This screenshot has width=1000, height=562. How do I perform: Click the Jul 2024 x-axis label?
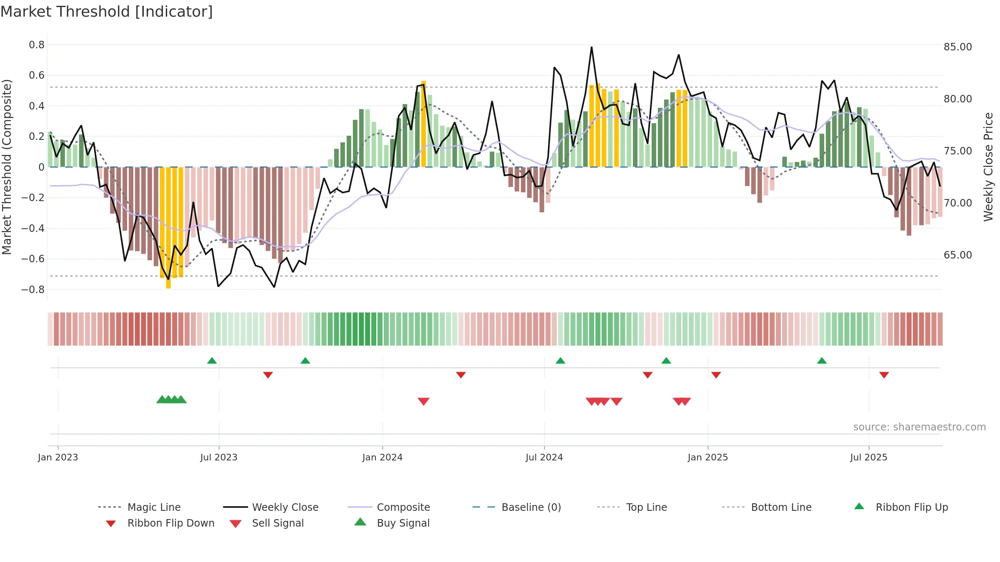point(544,457)
